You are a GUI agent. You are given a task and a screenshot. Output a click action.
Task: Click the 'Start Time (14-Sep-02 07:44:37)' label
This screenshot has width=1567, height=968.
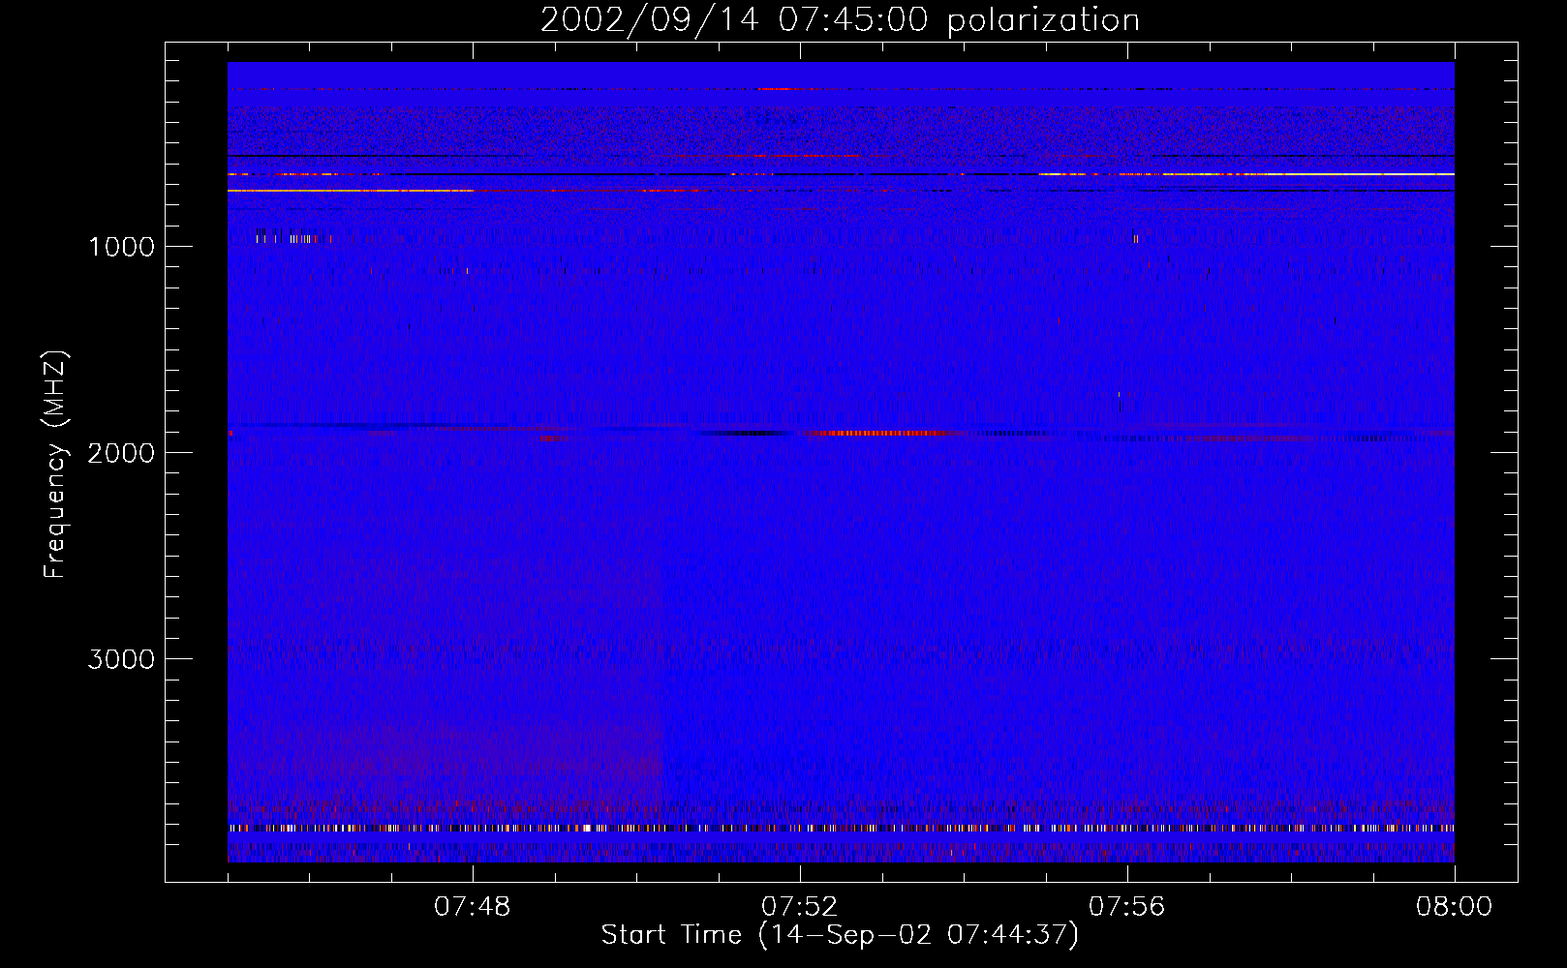840,935
